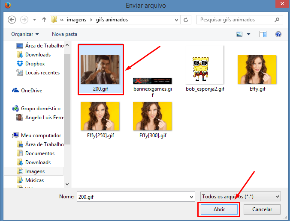Click the Músicas folder icon
The height and width of the screenshot is (221, 290).
pyautogui.click(x=20, y=180)
